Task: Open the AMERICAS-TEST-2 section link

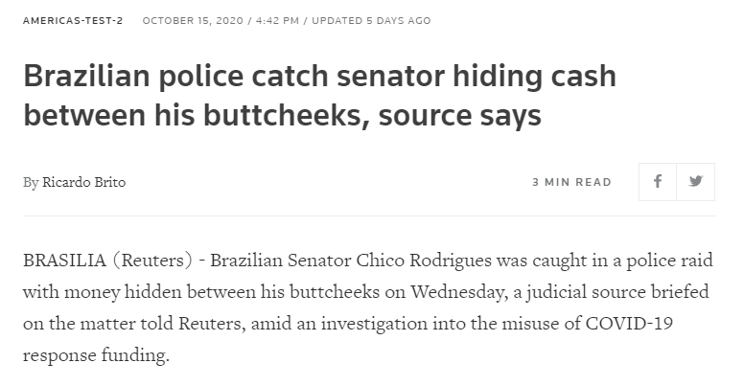Action: (73, 20)
